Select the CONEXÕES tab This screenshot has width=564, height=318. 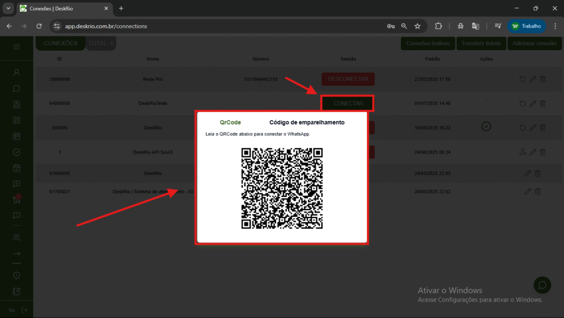pos(61,43)
